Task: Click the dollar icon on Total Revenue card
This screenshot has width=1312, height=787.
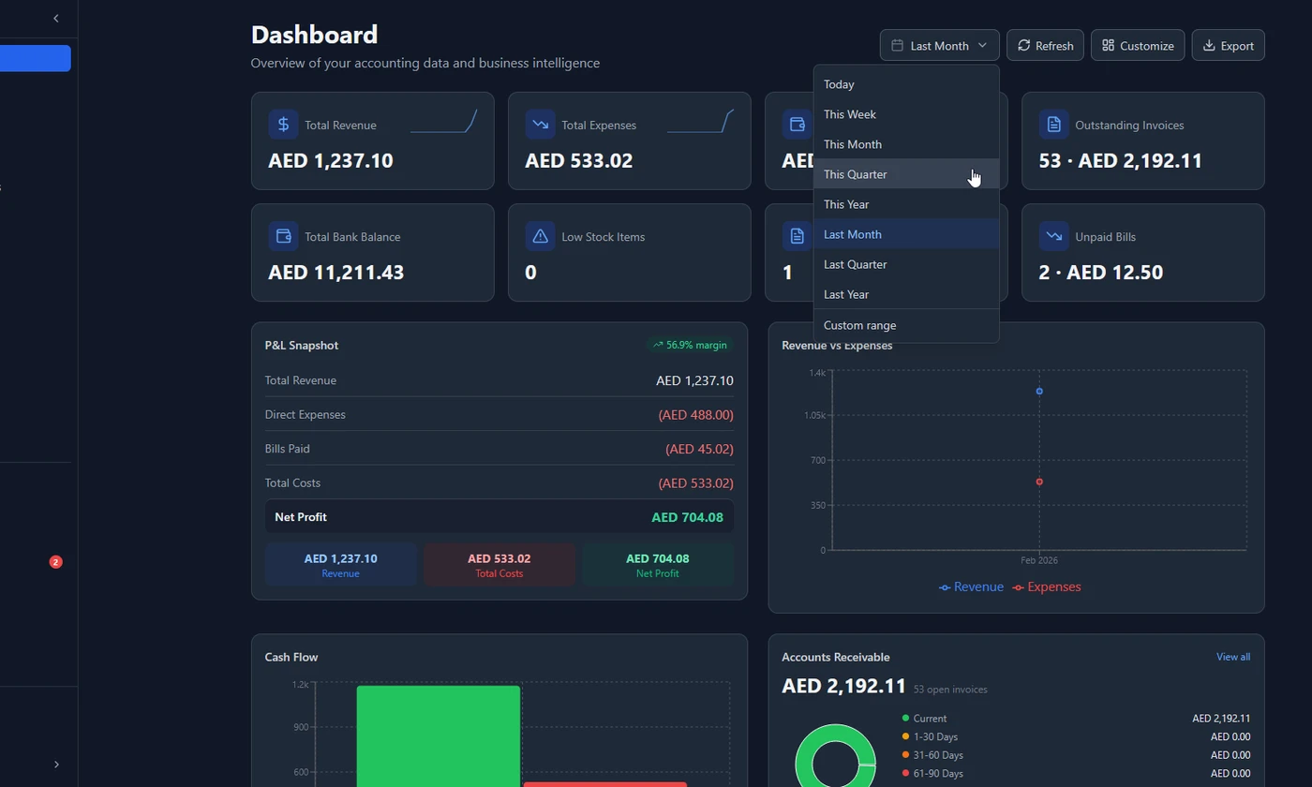Action: (283, 124)
